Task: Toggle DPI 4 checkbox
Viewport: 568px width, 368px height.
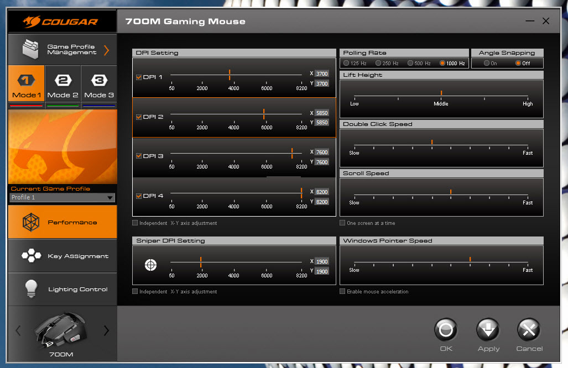Action: tap(139, 196)
